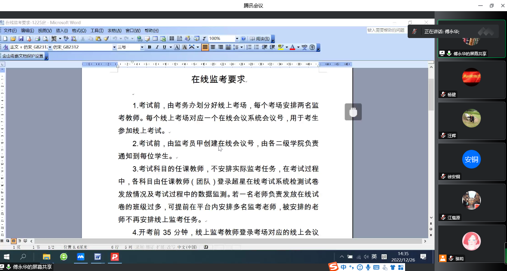Click the Format Painter brush icon

pos(106,38)
